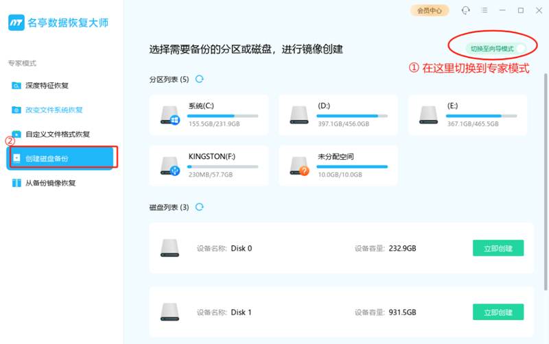Viewport: 549px width, 344px height.
Task: Click the 分区列表 (5) heading
Action: (169, 79)
